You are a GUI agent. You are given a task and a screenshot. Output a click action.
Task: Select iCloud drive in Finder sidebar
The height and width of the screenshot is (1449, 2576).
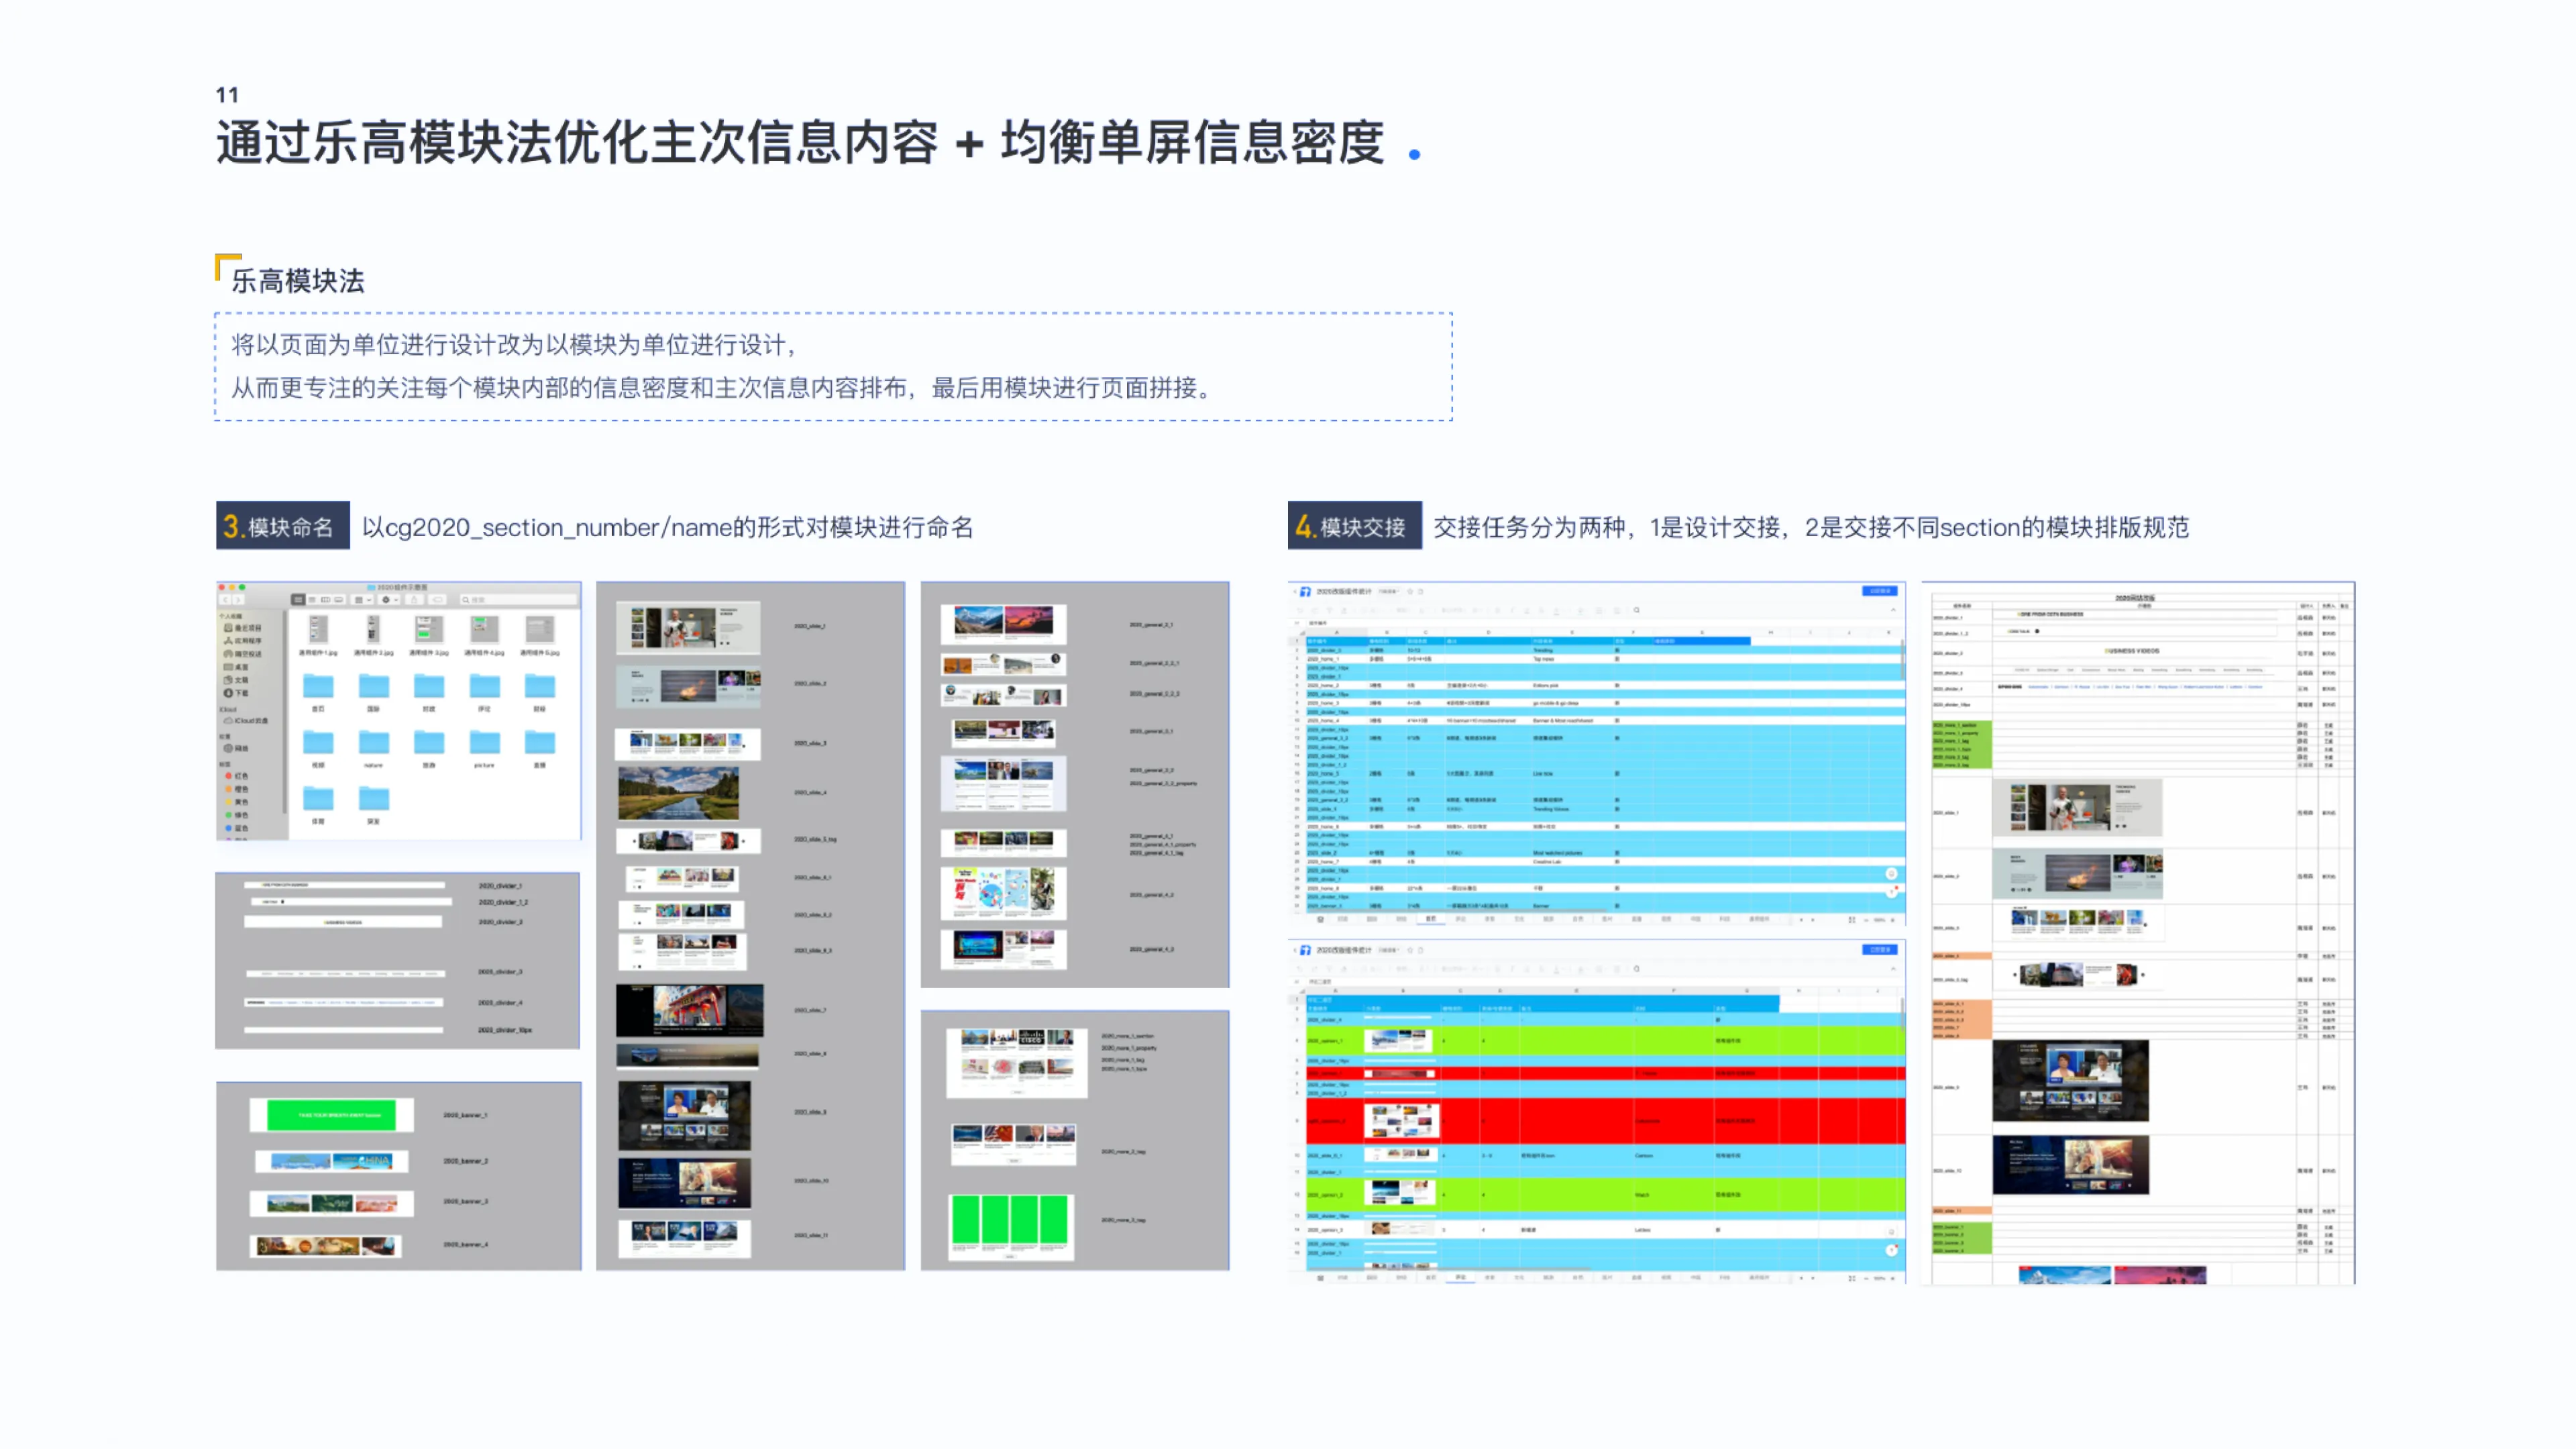click(246, 721)
